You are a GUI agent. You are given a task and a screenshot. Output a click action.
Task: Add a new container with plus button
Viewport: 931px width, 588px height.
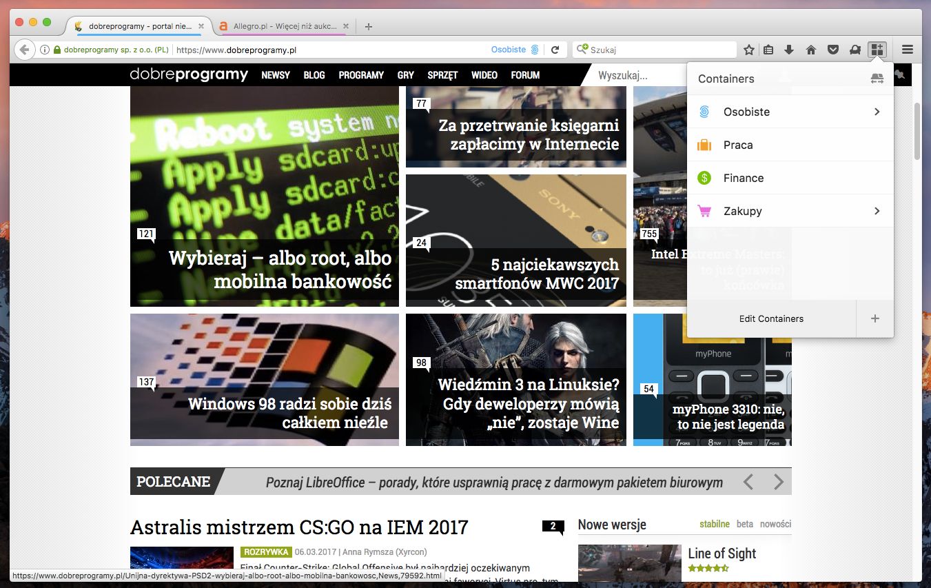click(875, 318)
